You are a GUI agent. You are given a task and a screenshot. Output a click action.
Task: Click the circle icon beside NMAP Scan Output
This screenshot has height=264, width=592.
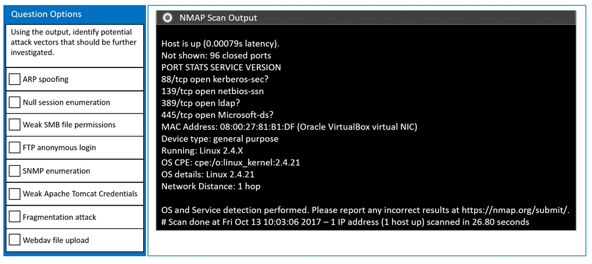click(x=167, y=18)
